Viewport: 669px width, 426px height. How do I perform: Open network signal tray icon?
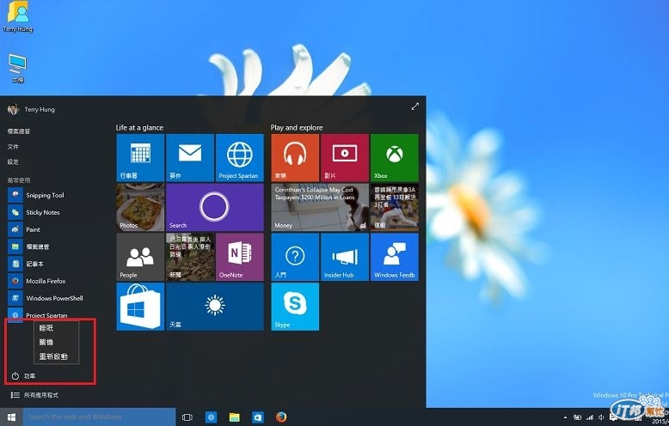[590, 417]
